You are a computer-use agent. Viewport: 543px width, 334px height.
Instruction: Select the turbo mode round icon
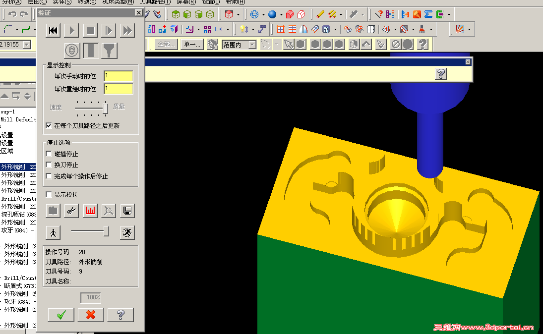coord(72,51)
